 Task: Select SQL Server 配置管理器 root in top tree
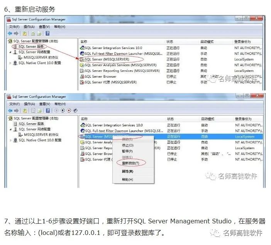click(x=36, y=41)
